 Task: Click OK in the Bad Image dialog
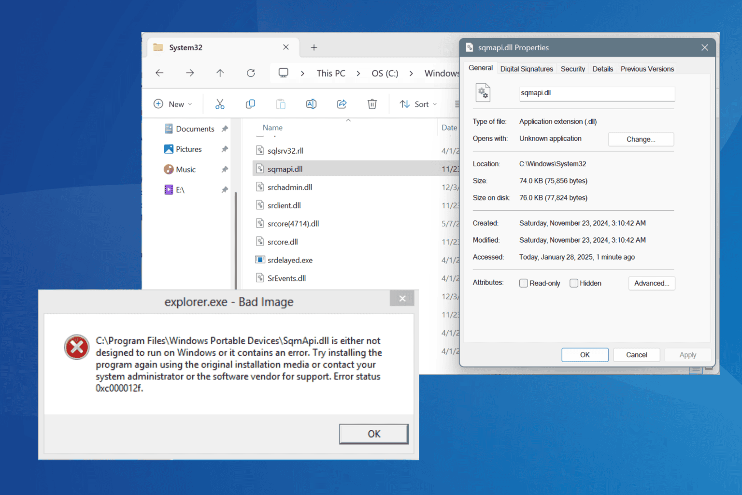374,434
